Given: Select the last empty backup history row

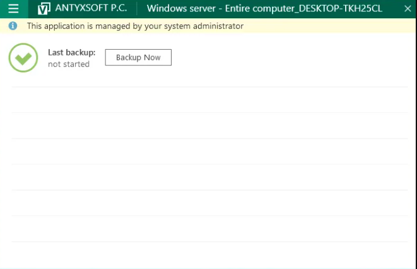Looking at the screenshot, I should [x=209, y=253].
